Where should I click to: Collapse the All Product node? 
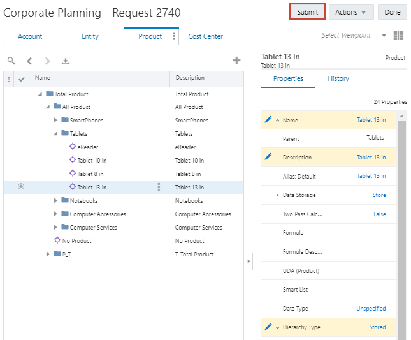click(48, 107)
